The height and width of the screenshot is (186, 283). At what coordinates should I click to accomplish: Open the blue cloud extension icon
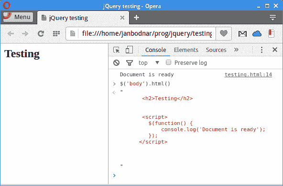click(x=257, y=33)
